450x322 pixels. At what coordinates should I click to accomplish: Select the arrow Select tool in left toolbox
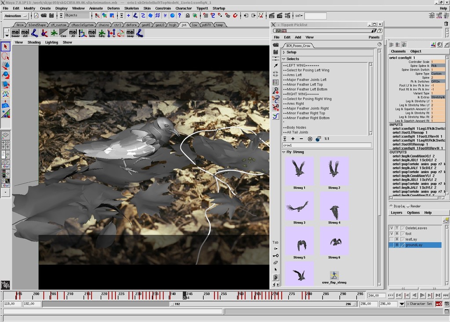point(6,47)
